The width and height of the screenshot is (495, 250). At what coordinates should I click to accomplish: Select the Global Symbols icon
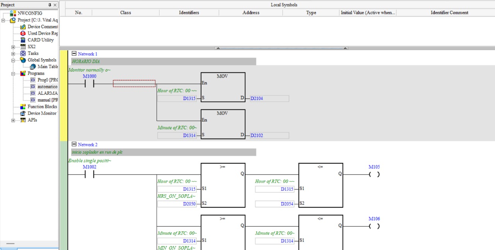pos(23,60)
